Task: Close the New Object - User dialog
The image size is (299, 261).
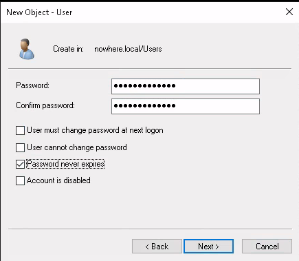Action: pos(289,12)
